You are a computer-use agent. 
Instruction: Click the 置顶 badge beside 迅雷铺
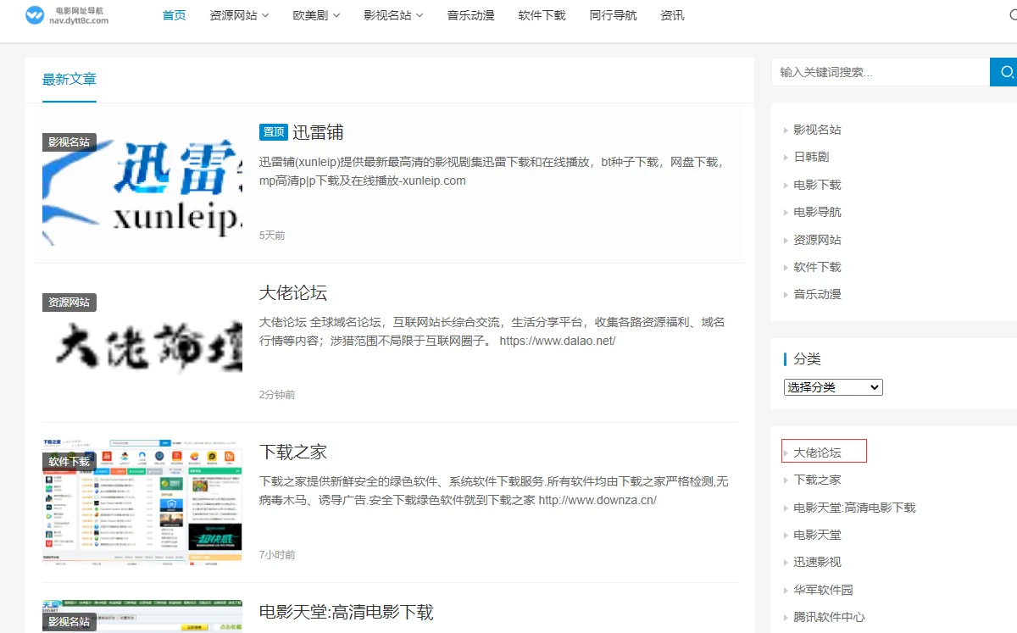coord(274,132)
